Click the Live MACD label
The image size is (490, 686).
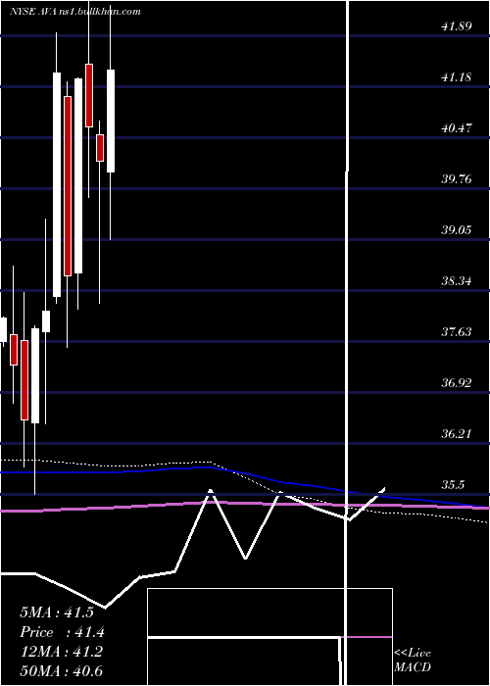413,660
